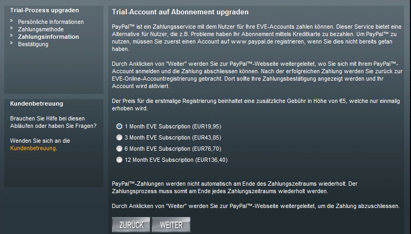Jump to the Bestätigung step
411x234 pixels.
[x=33, y=45]
